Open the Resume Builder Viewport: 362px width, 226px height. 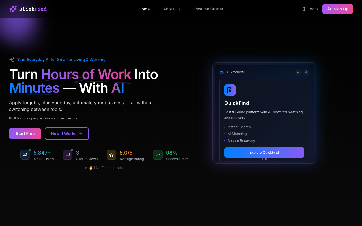click(209, 9)
